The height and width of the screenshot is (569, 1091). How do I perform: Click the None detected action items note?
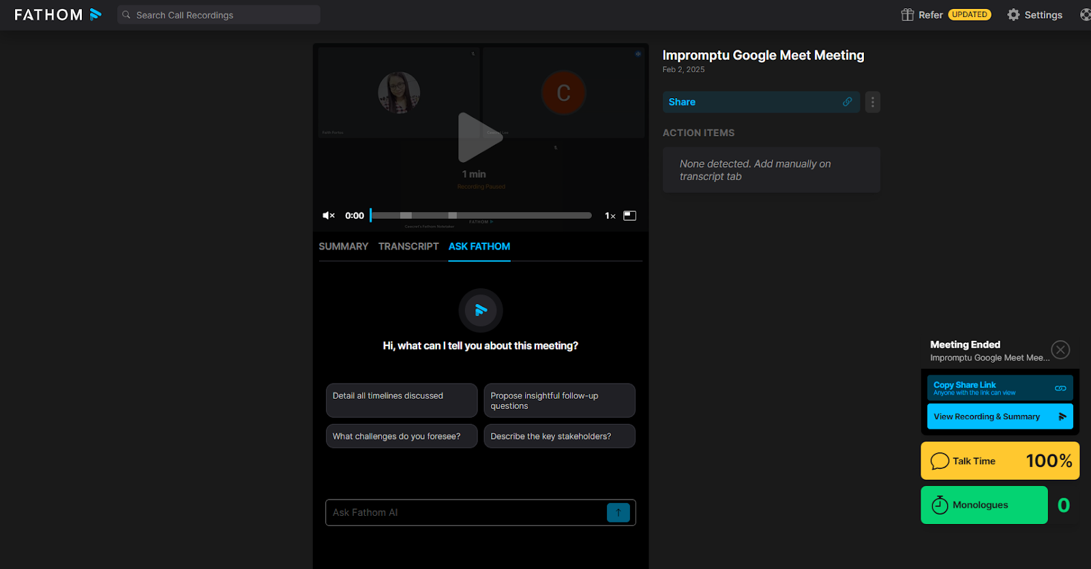(x=771, y=170)
